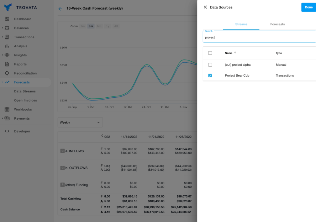Viewport: 321px width, 222px height.
Task: Click the Transactions type cell
Action: tap(285, 76)
